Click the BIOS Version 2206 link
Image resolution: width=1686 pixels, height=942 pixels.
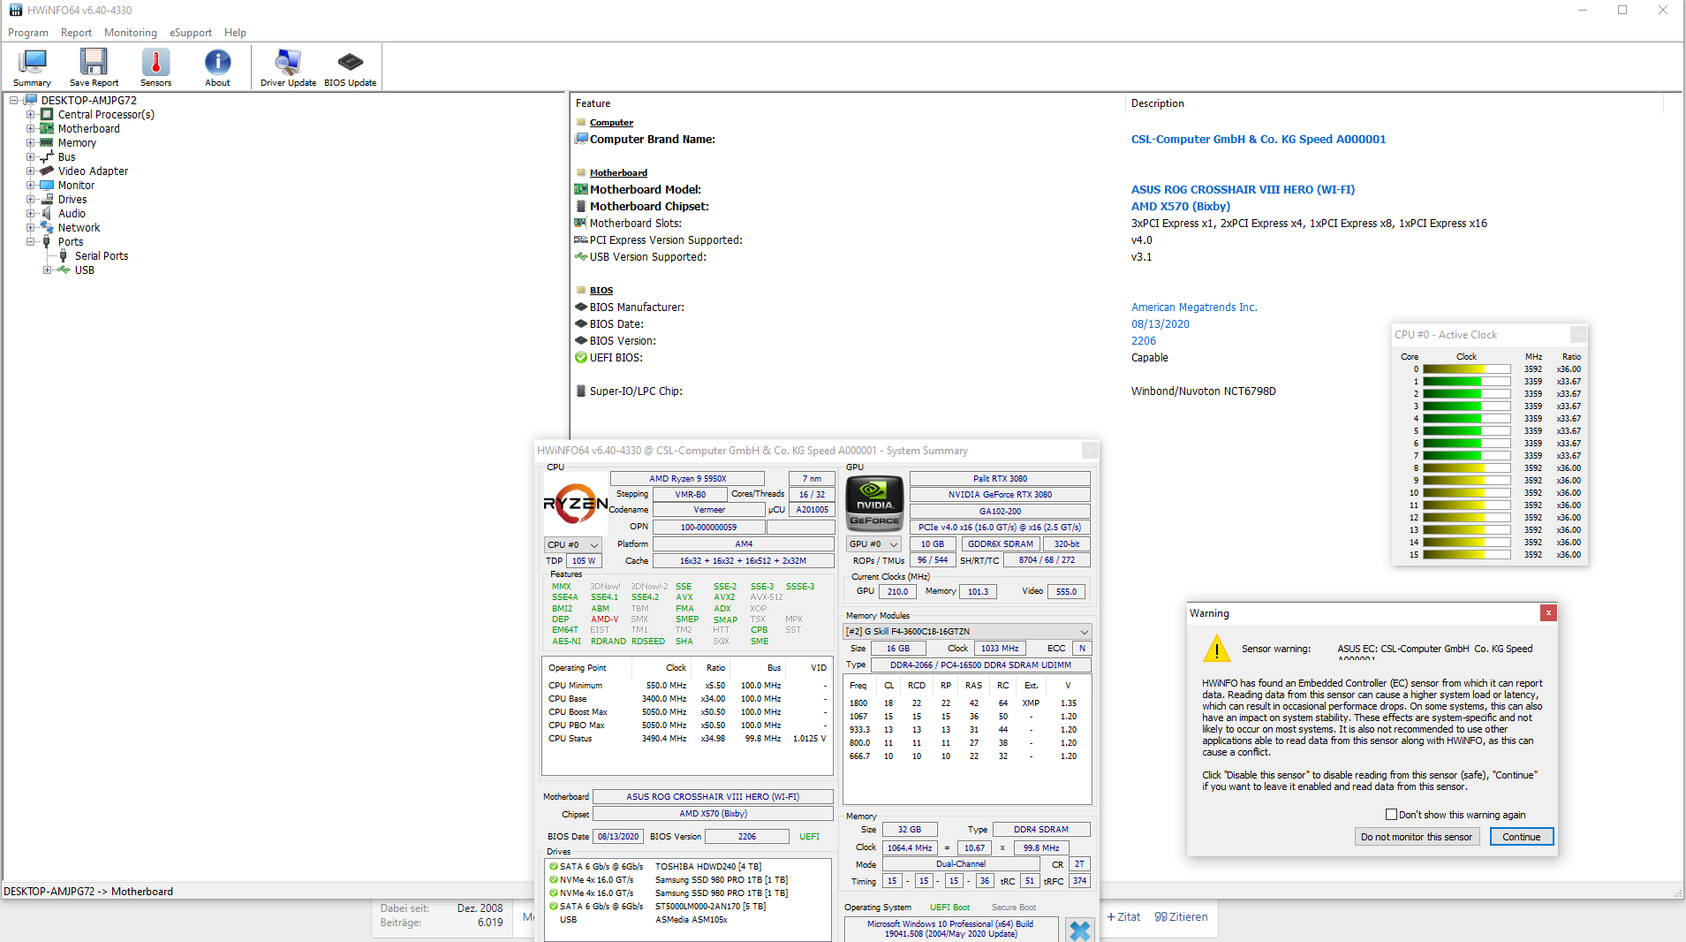[1144, 341]
